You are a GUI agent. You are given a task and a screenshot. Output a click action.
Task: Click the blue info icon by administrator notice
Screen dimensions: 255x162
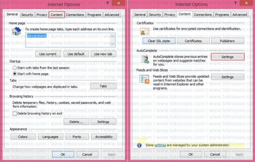(x=139, y=145)
